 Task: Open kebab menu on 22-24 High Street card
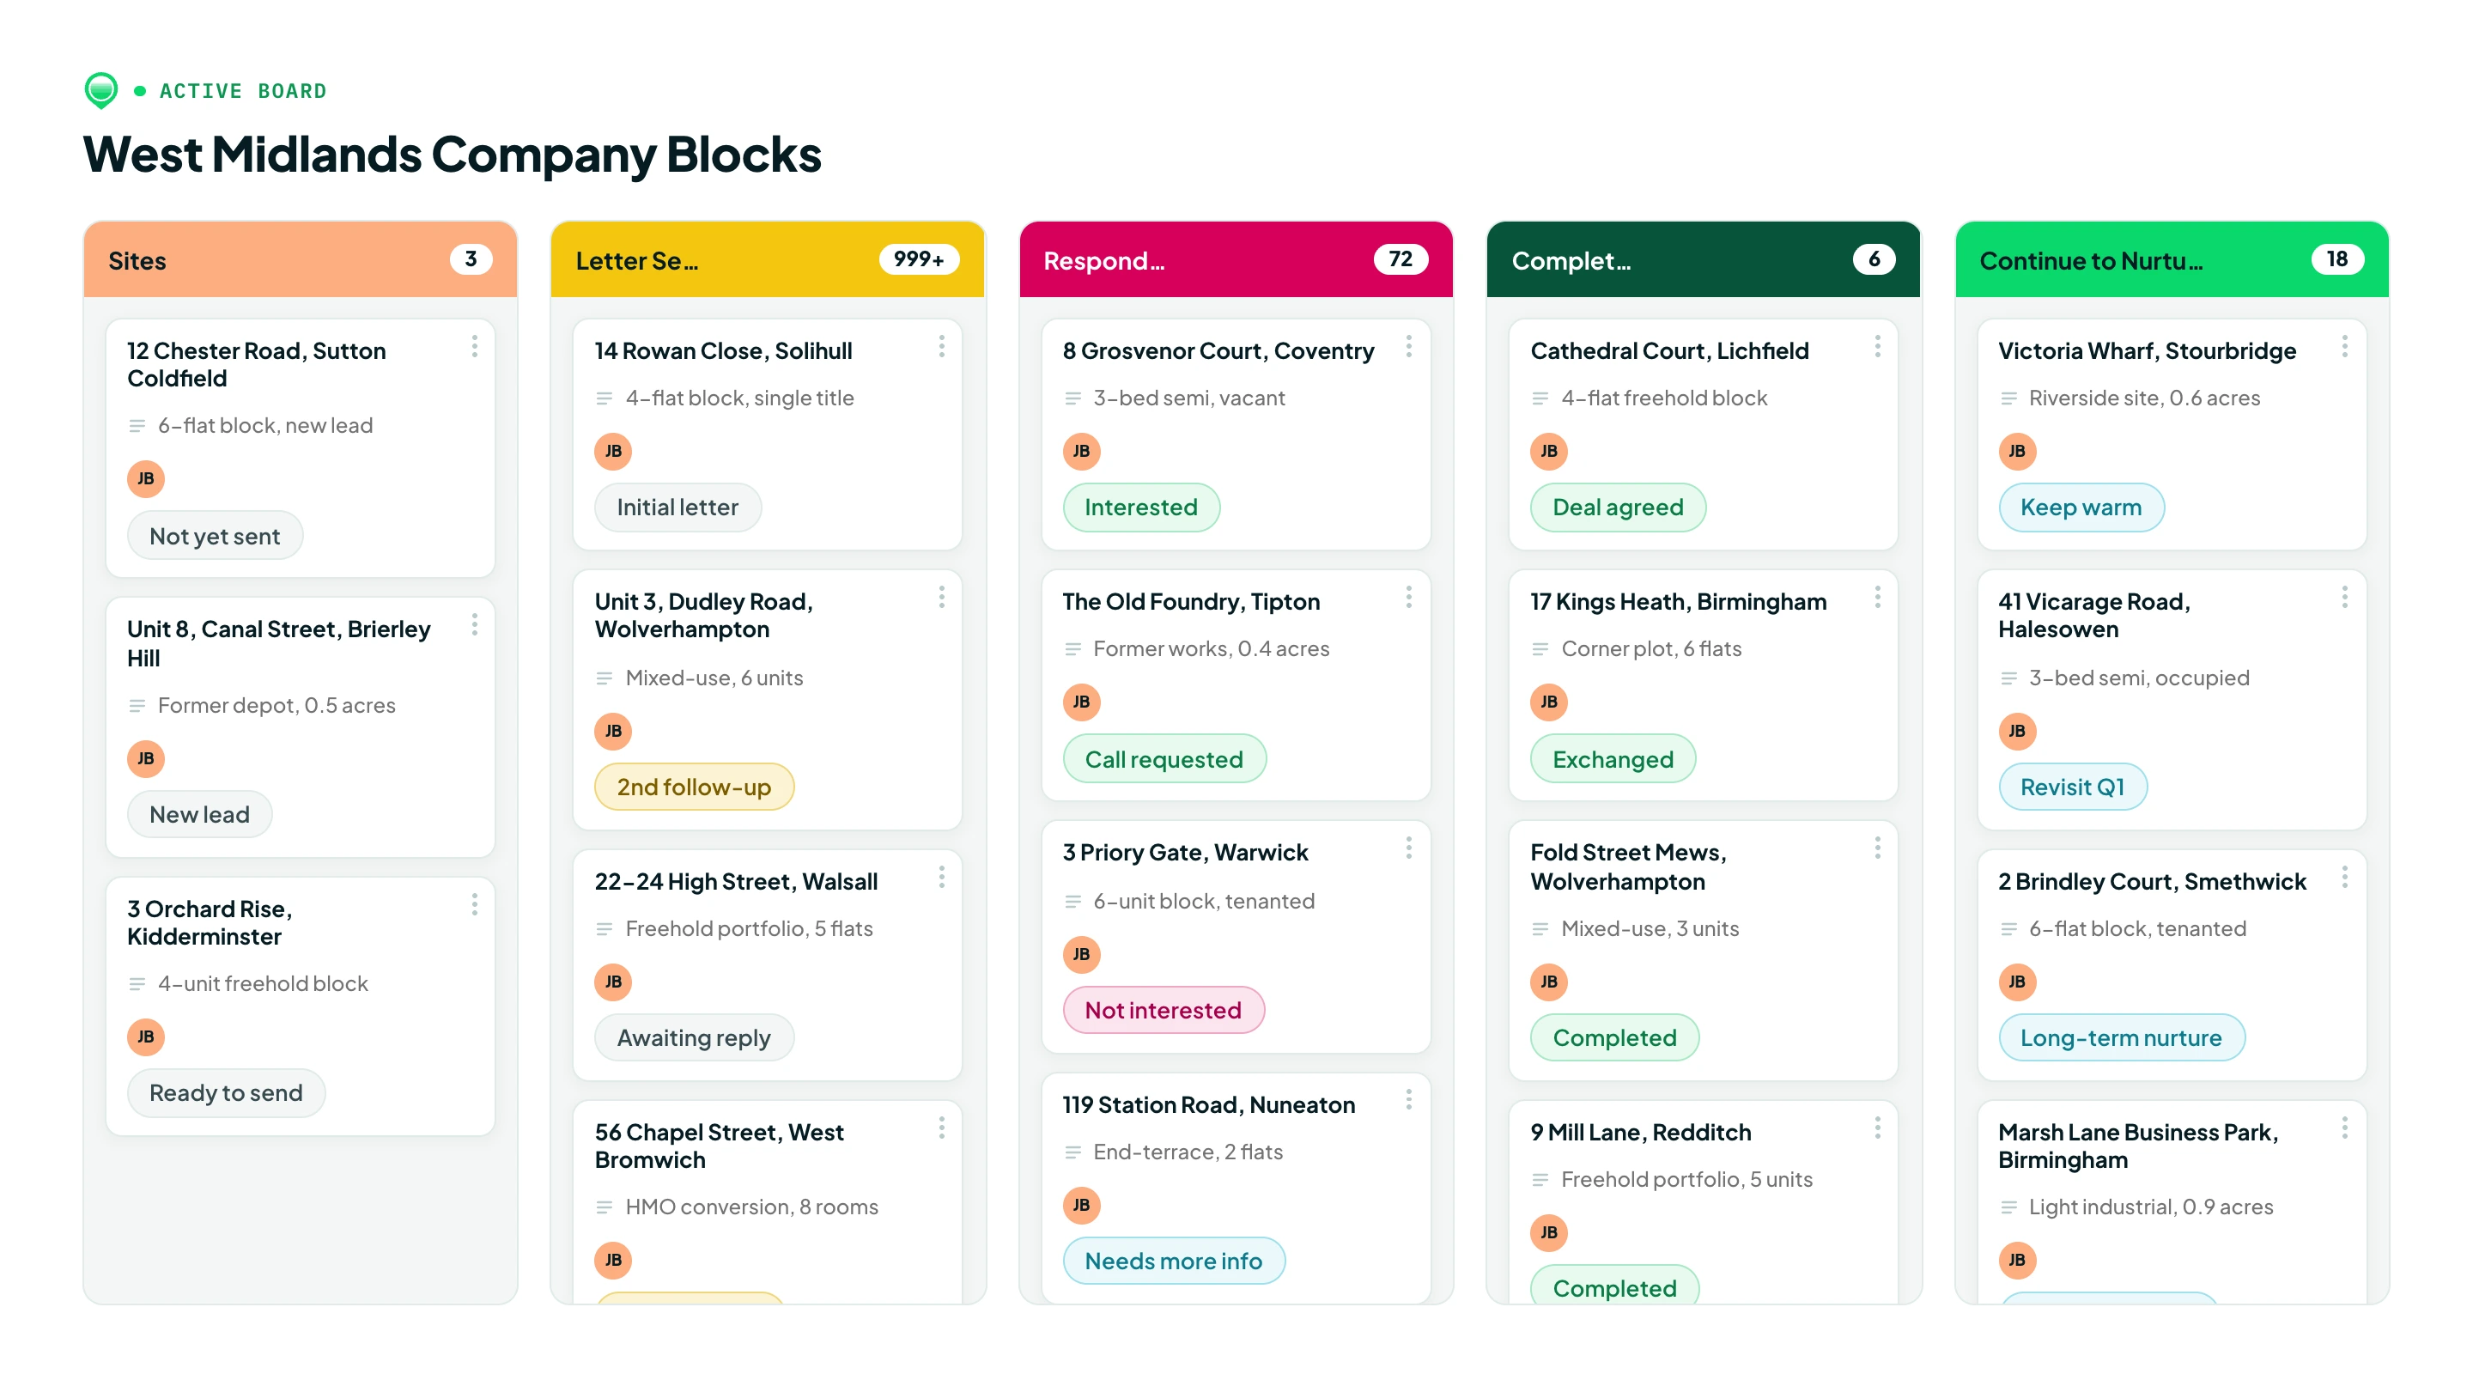click(x=942, y=877)
